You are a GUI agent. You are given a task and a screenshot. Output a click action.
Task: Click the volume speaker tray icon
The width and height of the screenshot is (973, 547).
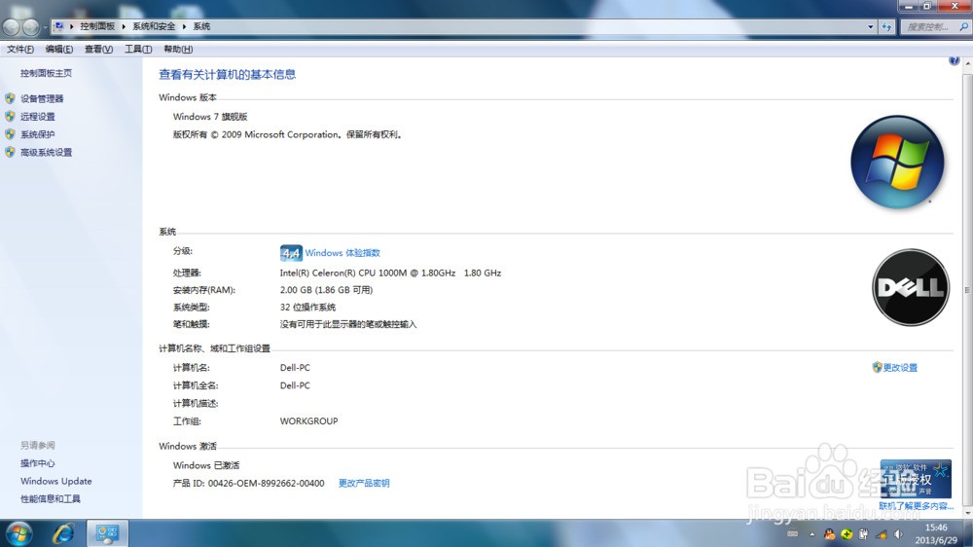(898, 534)
